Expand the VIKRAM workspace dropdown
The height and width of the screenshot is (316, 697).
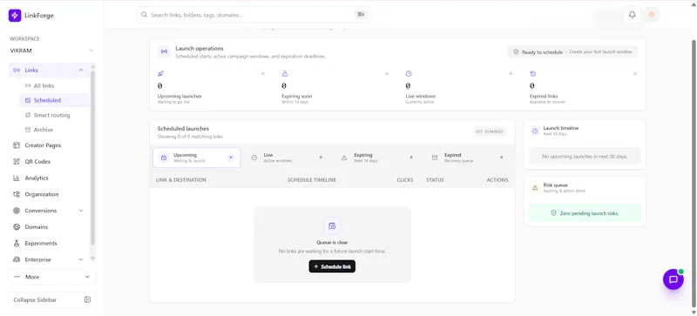coord(52,50)
